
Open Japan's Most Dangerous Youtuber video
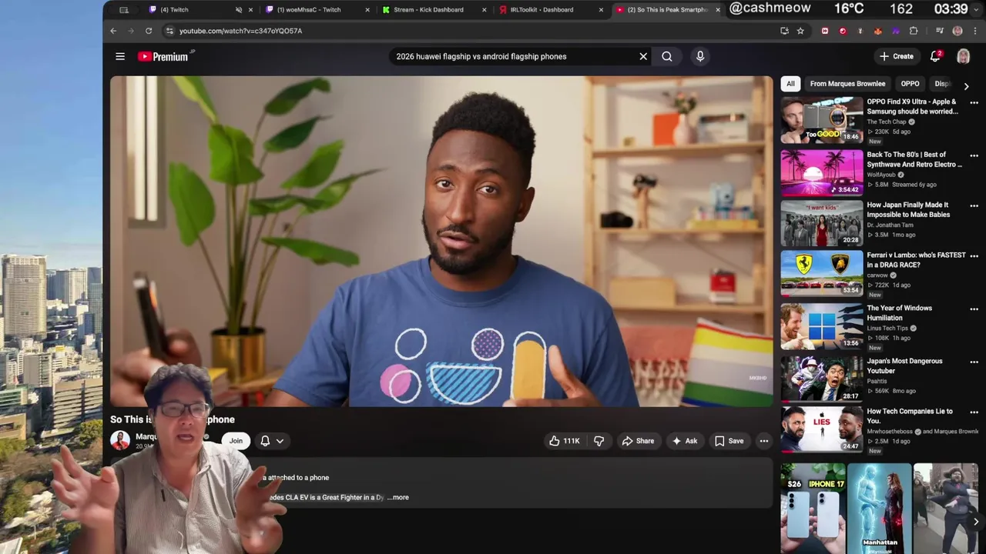click(904, 366)
